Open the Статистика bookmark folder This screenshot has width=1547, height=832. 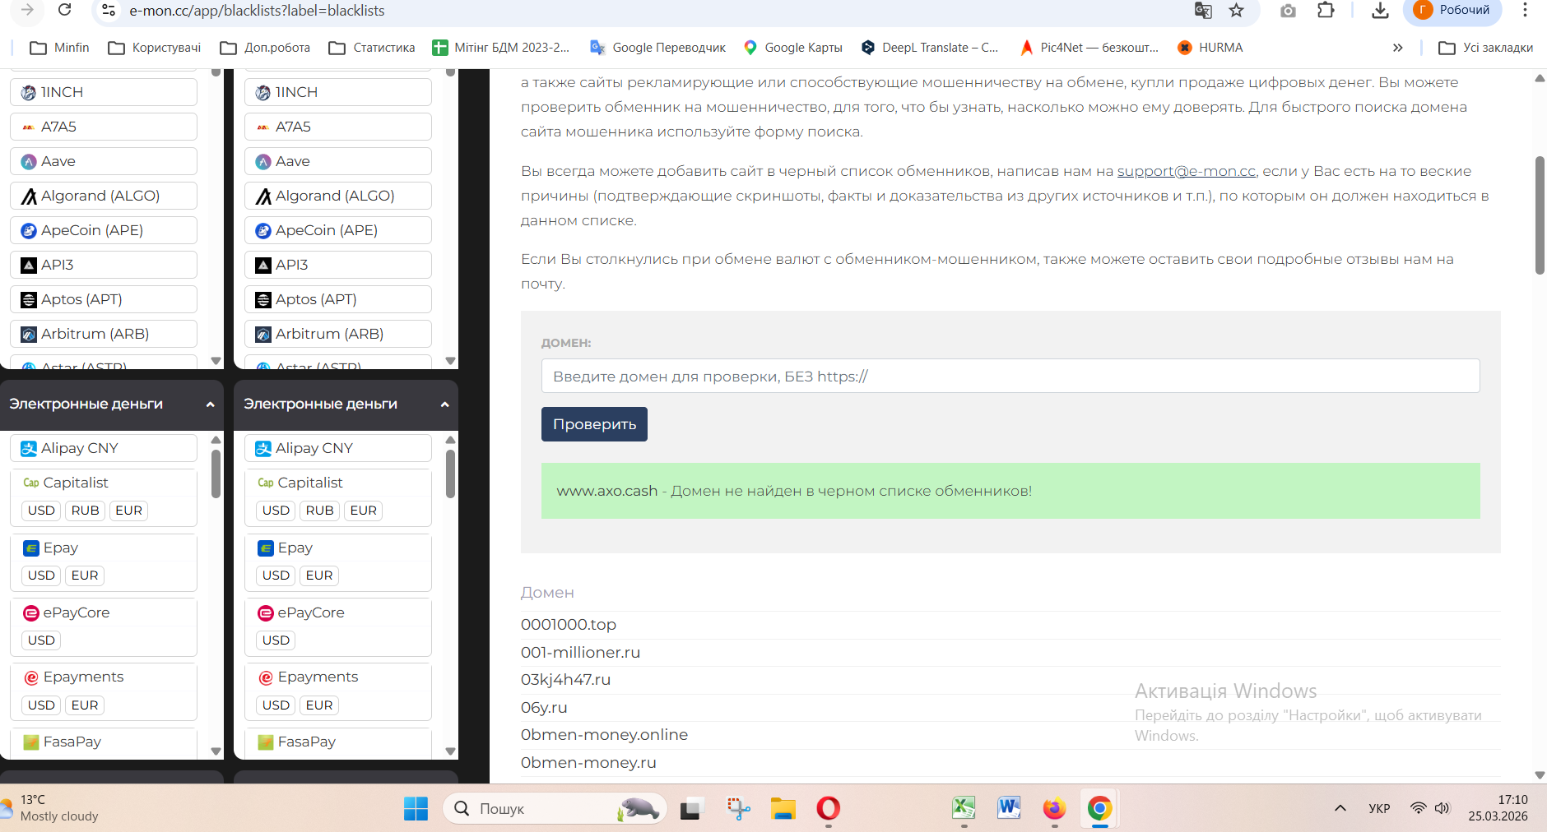point(372,48)
